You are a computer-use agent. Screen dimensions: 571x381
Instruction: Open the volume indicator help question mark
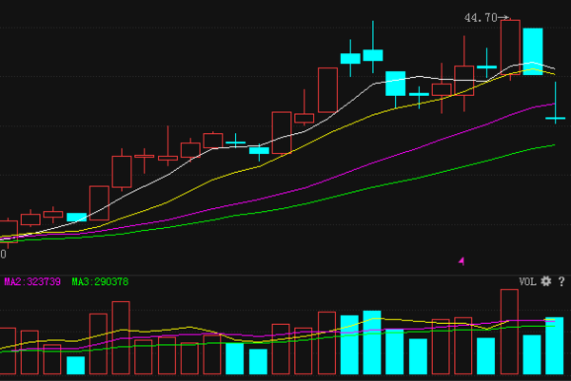pyautogui.click(x=561, y=281)
